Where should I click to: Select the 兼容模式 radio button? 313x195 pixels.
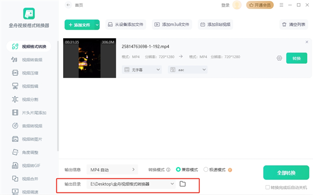[x=178, y=169]
